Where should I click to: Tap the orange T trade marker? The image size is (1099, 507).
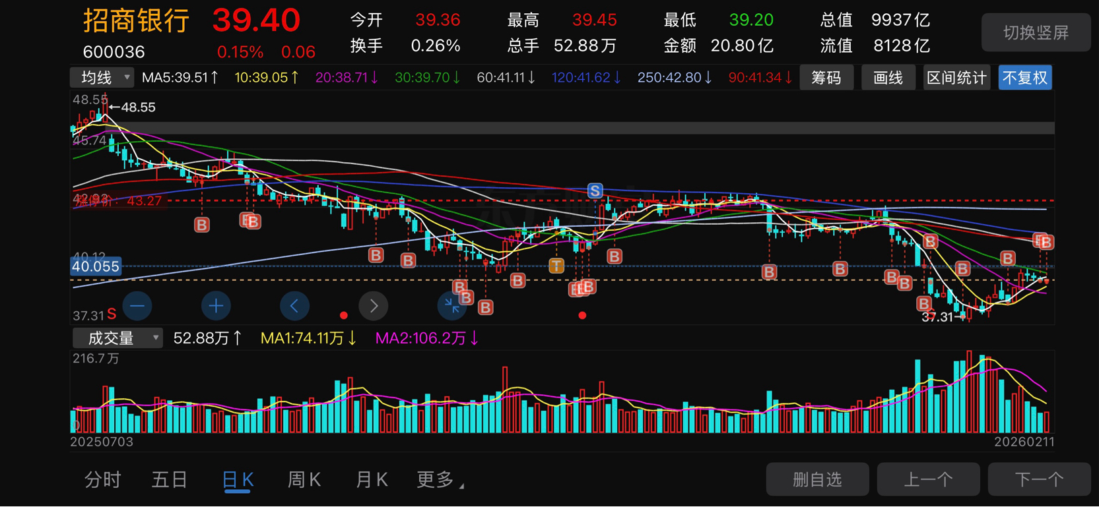[556, 266]
